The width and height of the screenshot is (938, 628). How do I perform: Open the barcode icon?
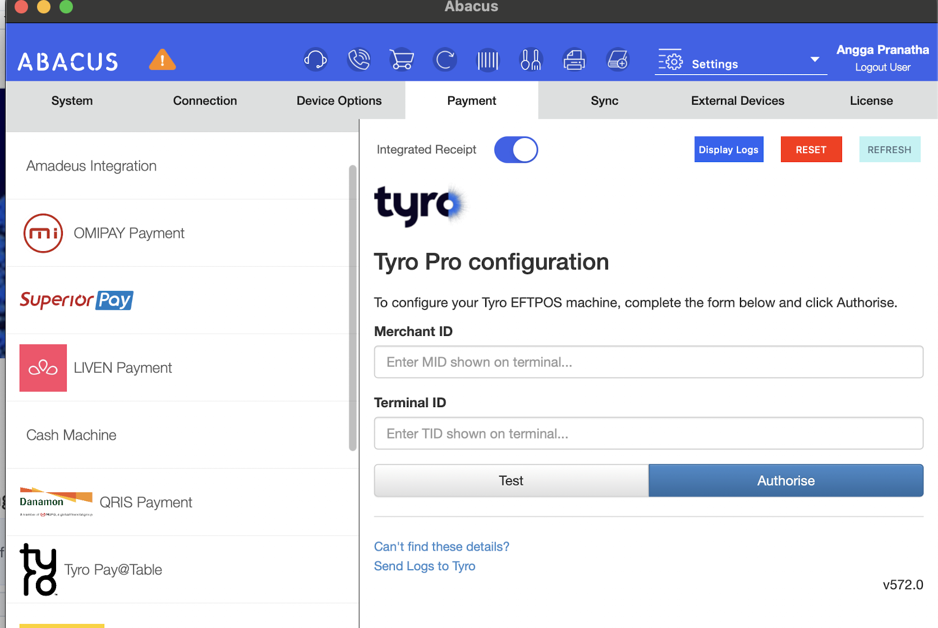click(488, 60)
